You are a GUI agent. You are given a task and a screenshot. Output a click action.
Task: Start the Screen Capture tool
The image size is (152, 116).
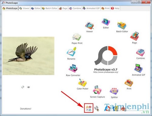click(x=97, y=90)
